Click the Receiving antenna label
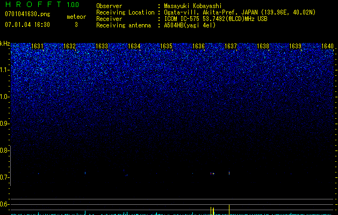Viewport: 338px width, 215px height. [124, 25]
